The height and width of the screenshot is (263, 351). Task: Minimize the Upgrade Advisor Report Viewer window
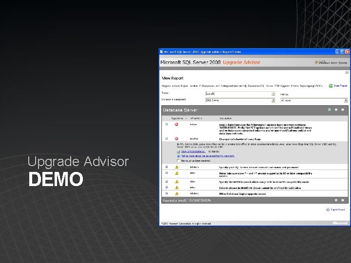click(337, 52)
